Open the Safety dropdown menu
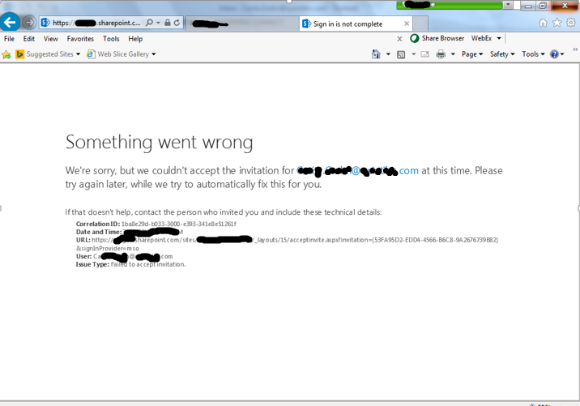 pyautogui.click(x=502, y=54)
